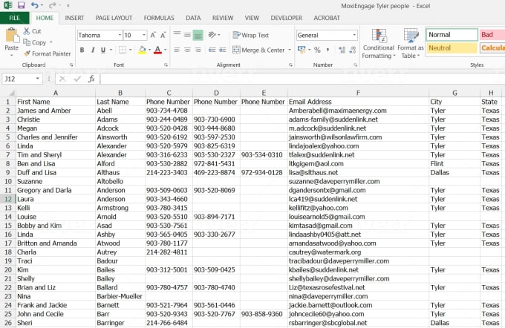Apply the Neutral cell style
This screenshot has width=505, height=328.
coord(450,48)
